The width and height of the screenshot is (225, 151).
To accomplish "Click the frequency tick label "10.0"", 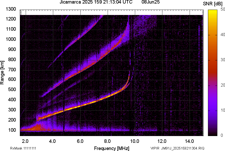I will [135, 141].
